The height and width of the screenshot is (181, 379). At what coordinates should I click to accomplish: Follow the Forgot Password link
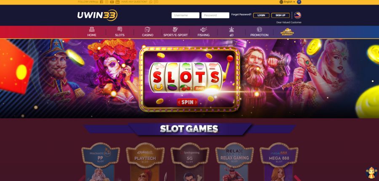coord(241,14)
